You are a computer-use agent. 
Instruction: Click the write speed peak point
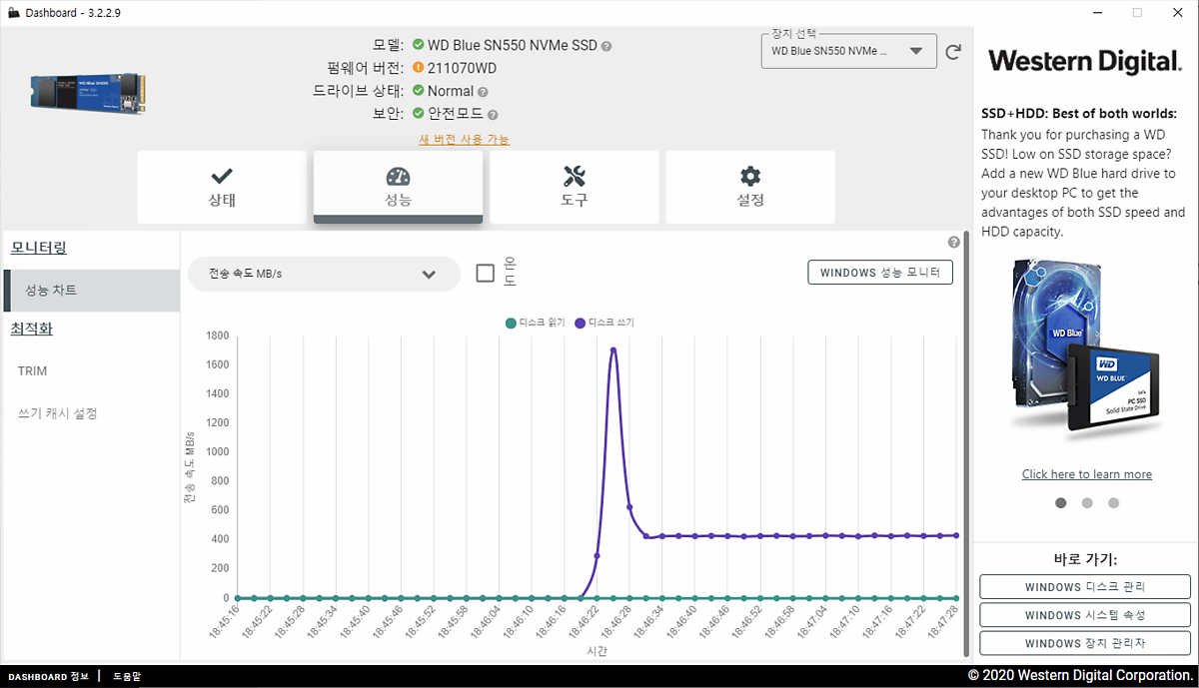click(x=612, y=350)
